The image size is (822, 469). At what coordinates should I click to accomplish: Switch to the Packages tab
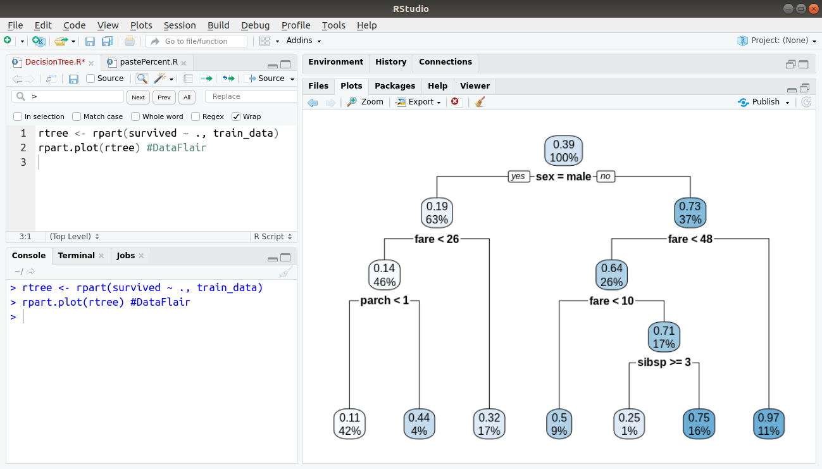coord(395,86)
